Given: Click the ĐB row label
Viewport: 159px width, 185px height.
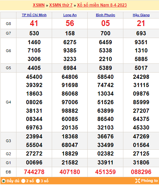Looking at the screenshot, I should pyautogui.click(x=8, y=172).
